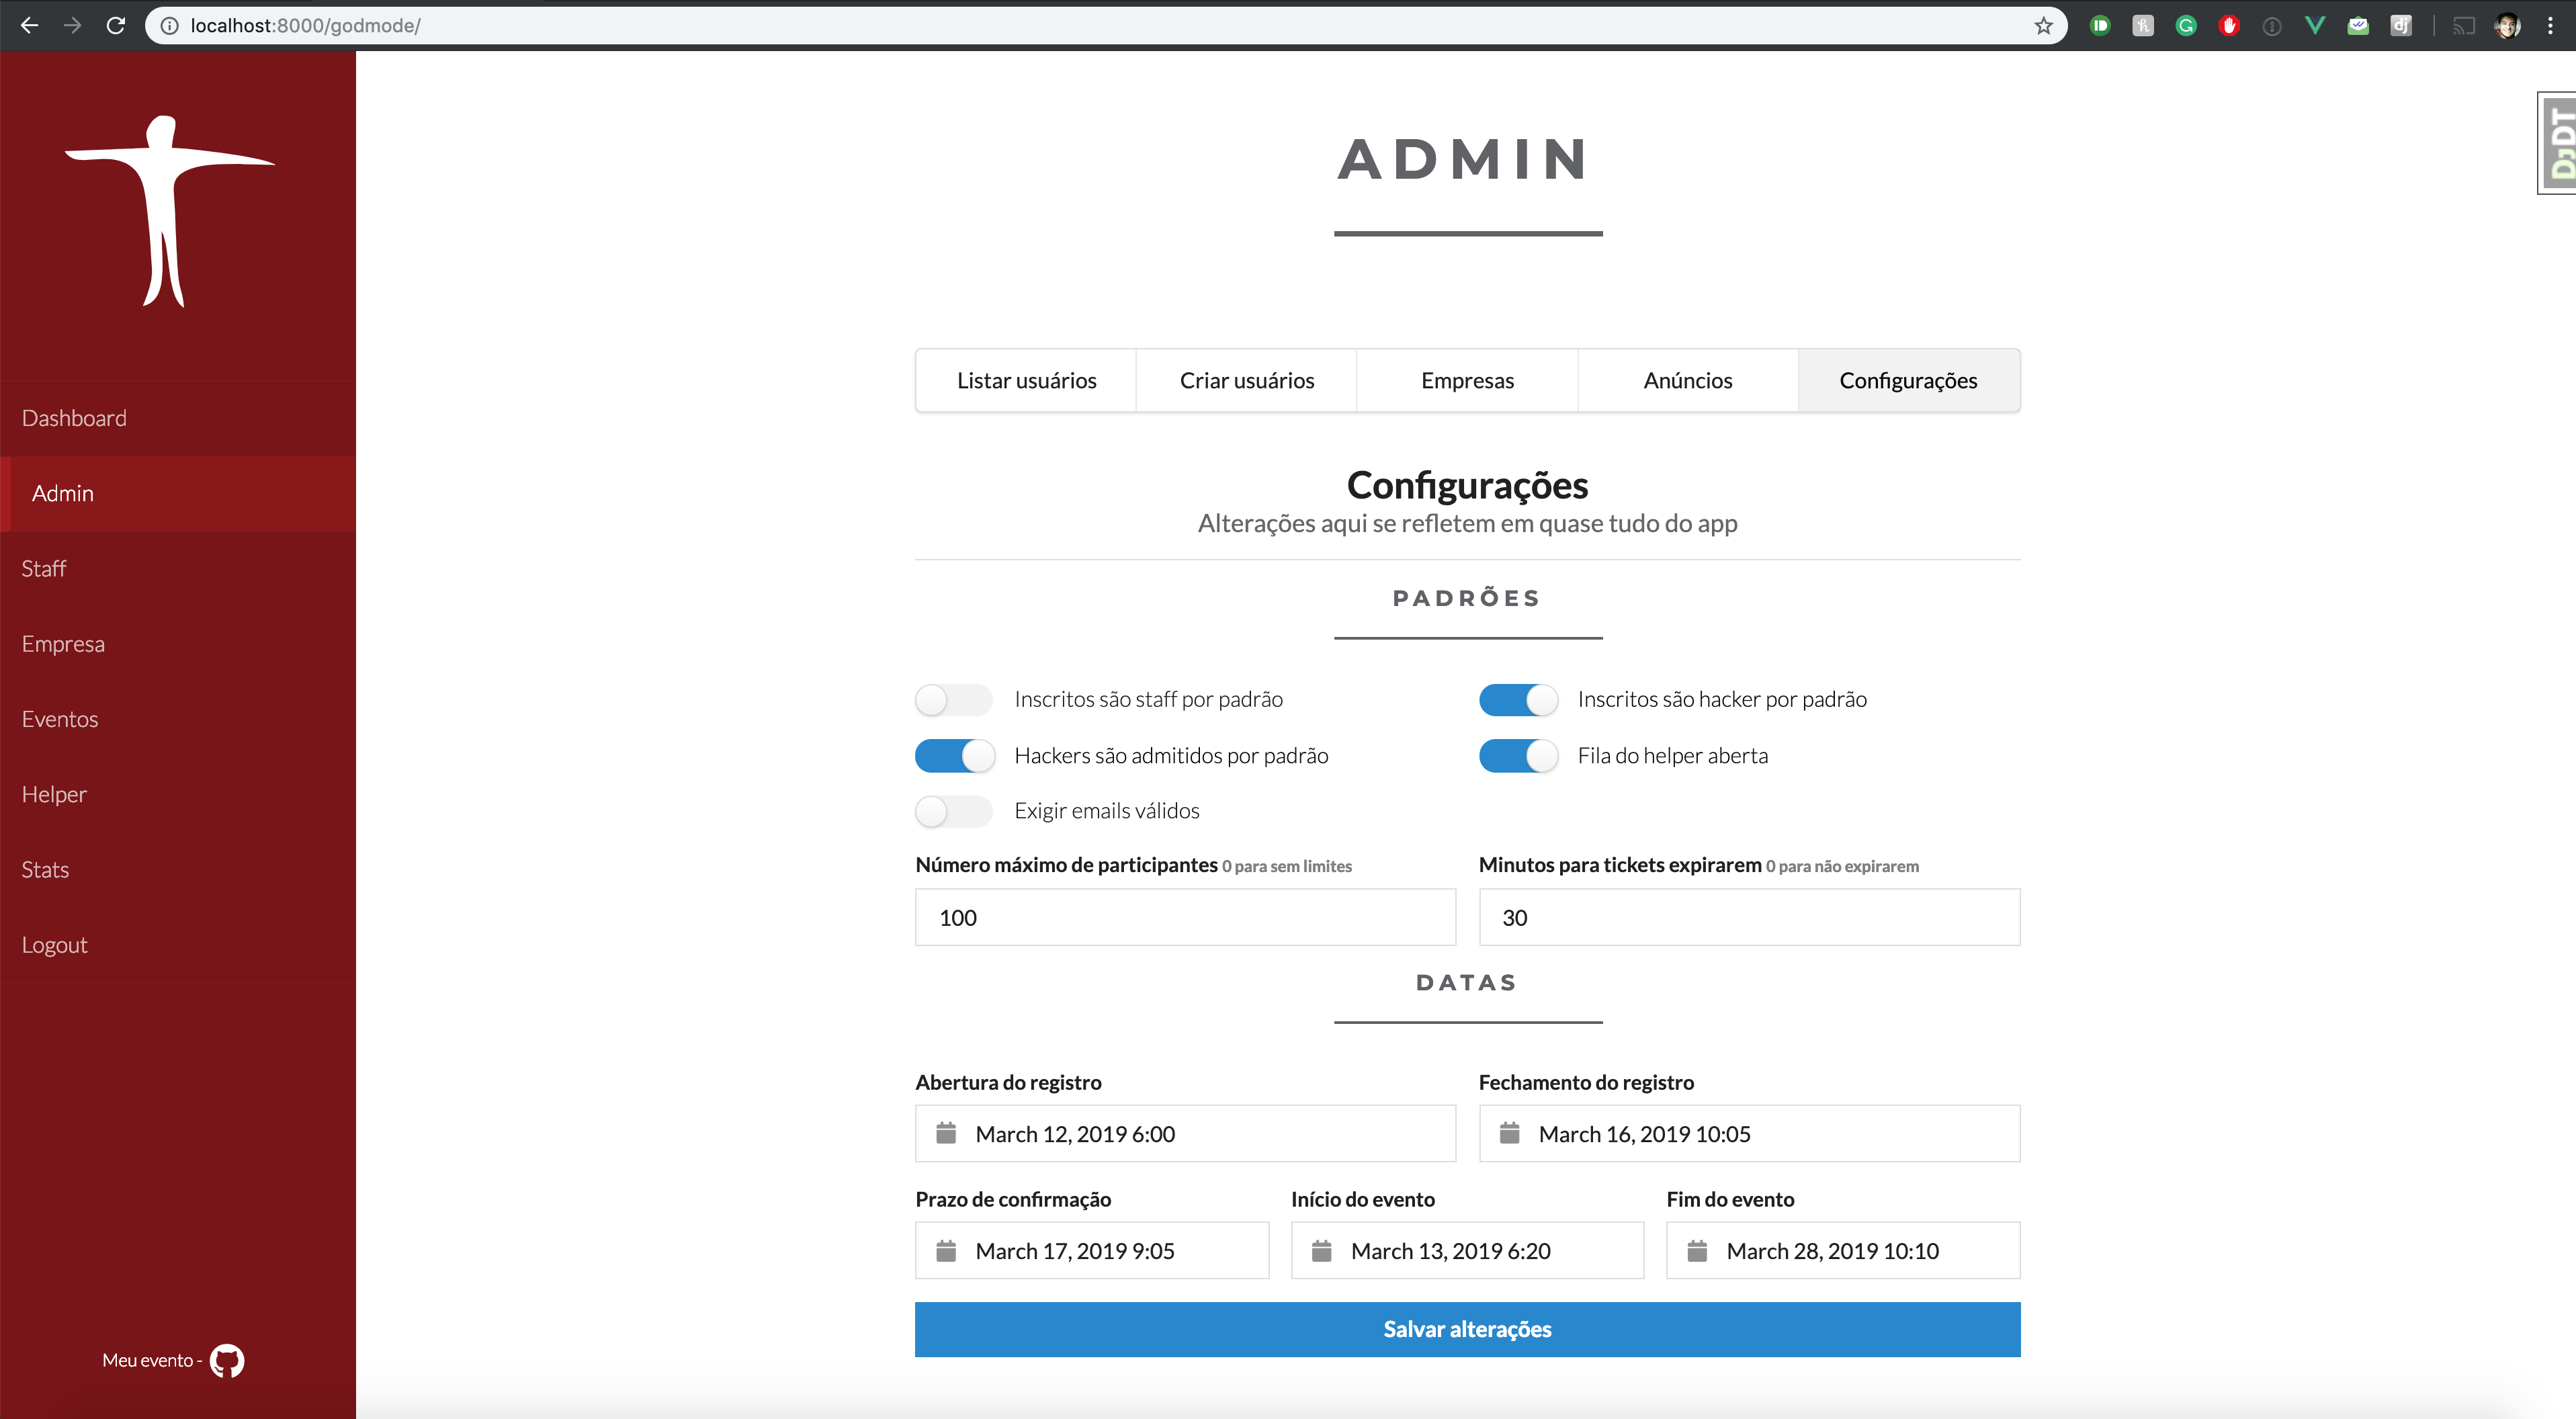Open the Abertura do registro date picker
2576x1419 pixels.
(1185, 1133)
